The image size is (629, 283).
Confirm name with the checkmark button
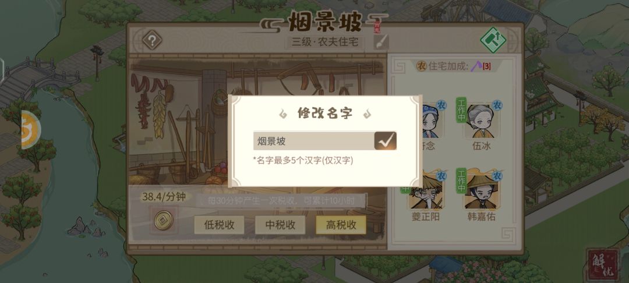(386, 141)
